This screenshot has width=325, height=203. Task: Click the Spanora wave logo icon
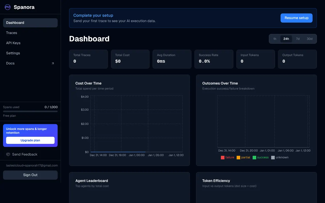[8, 7]
